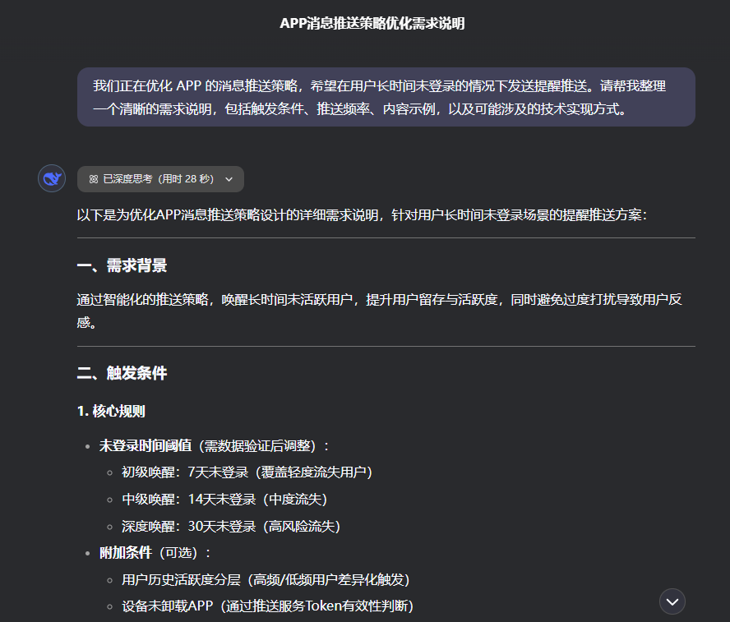730x622 pixels.
Task: Open the chevron next to 用时 28 秒
Action: (229, 179)
